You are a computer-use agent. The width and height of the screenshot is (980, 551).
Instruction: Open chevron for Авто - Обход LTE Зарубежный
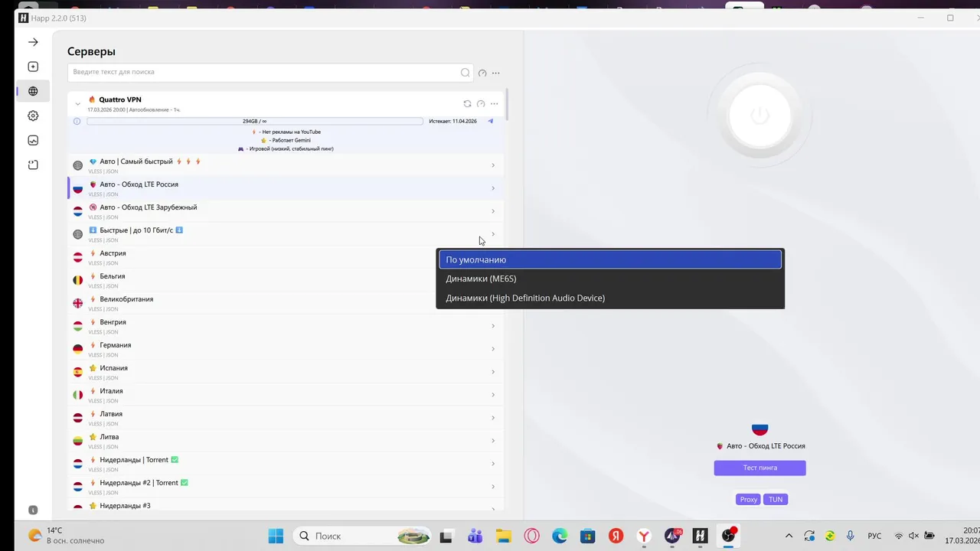pyautogui.click(x=493, y=211)
